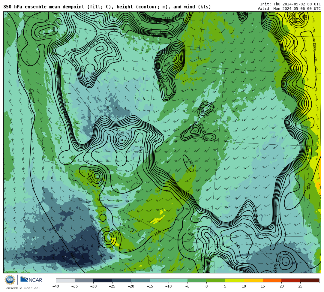Click the 10 colorbar tick label
Viewport: 324px width, 292px height.
tap(244, 286)
